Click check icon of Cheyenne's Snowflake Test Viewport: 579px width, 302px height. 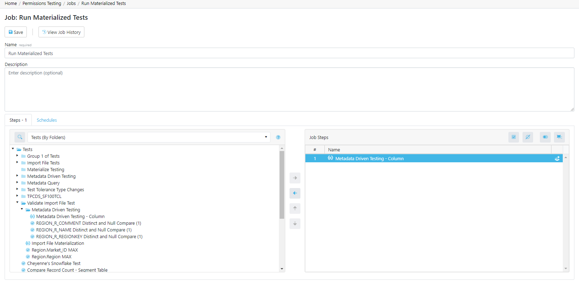tap(23, 264)
